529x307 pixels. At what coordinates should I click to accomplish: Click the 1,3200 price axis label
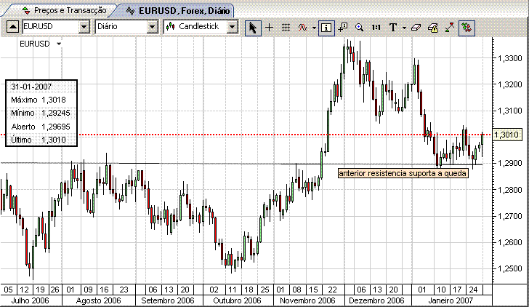pos(509,84)
